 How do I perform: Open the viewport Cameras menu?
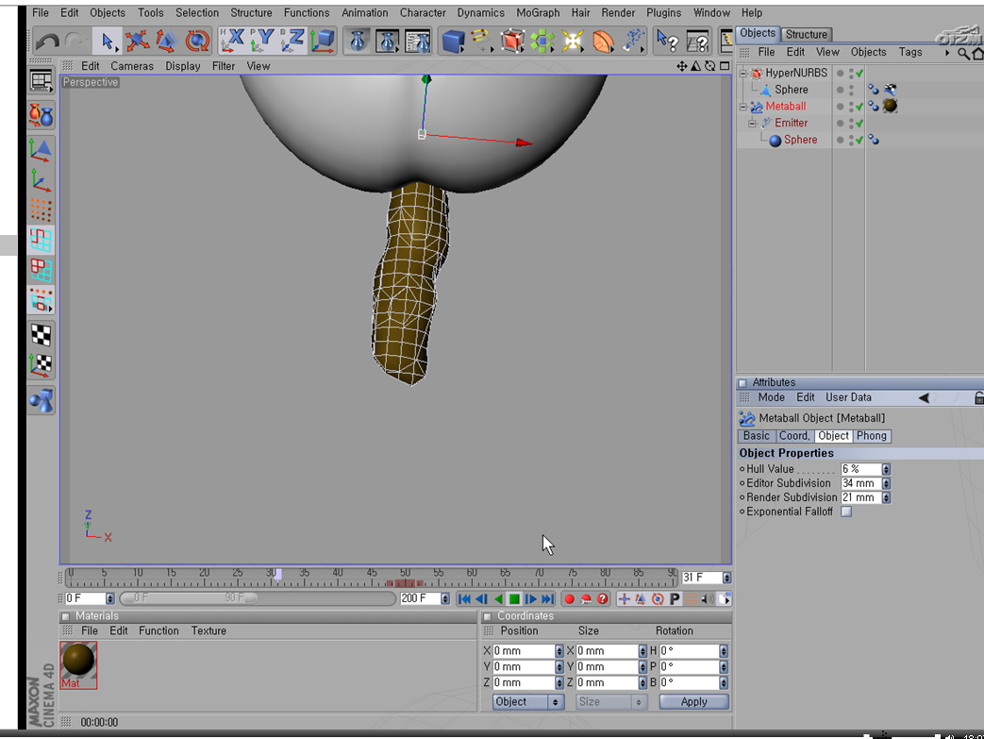coord(132,66)
